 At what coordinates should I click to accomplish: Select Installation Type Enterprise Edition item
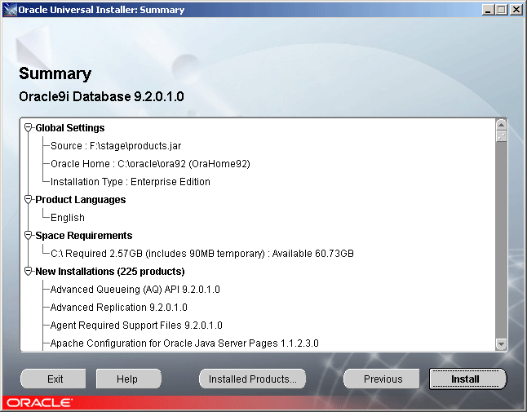131,182
